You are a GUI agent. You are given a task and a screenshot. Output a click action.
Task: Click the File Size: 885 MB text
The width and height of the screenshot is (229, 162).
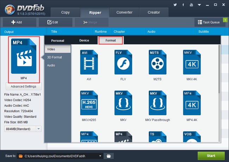coord(16,122)
